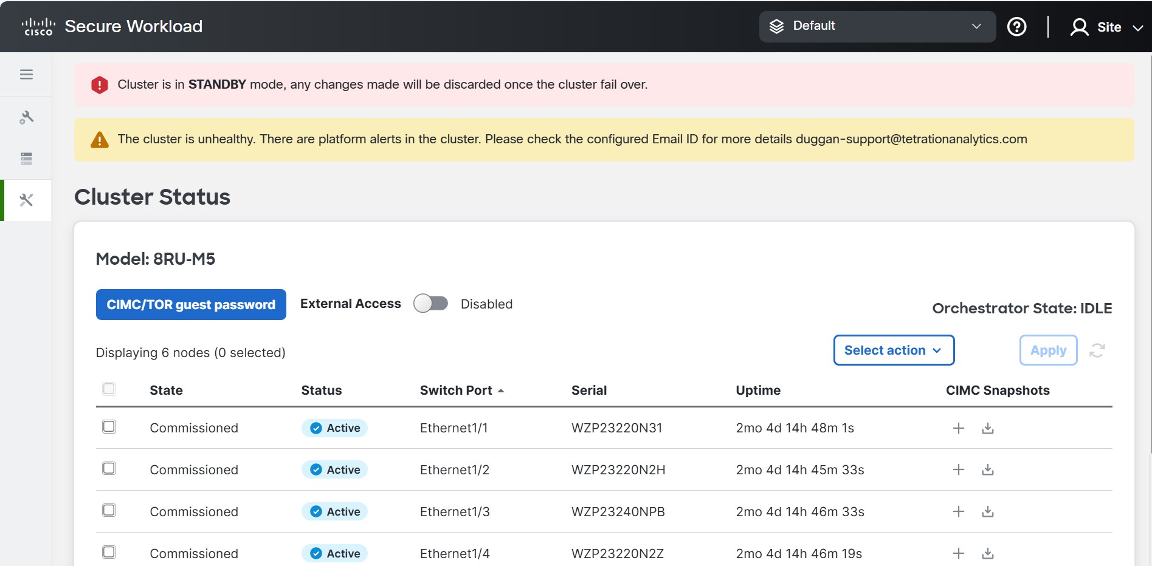Add CIMC snapshot for Ethernet1/3 node
Viewport: 1152px width, 566px height.
click(x=958, y=512)
